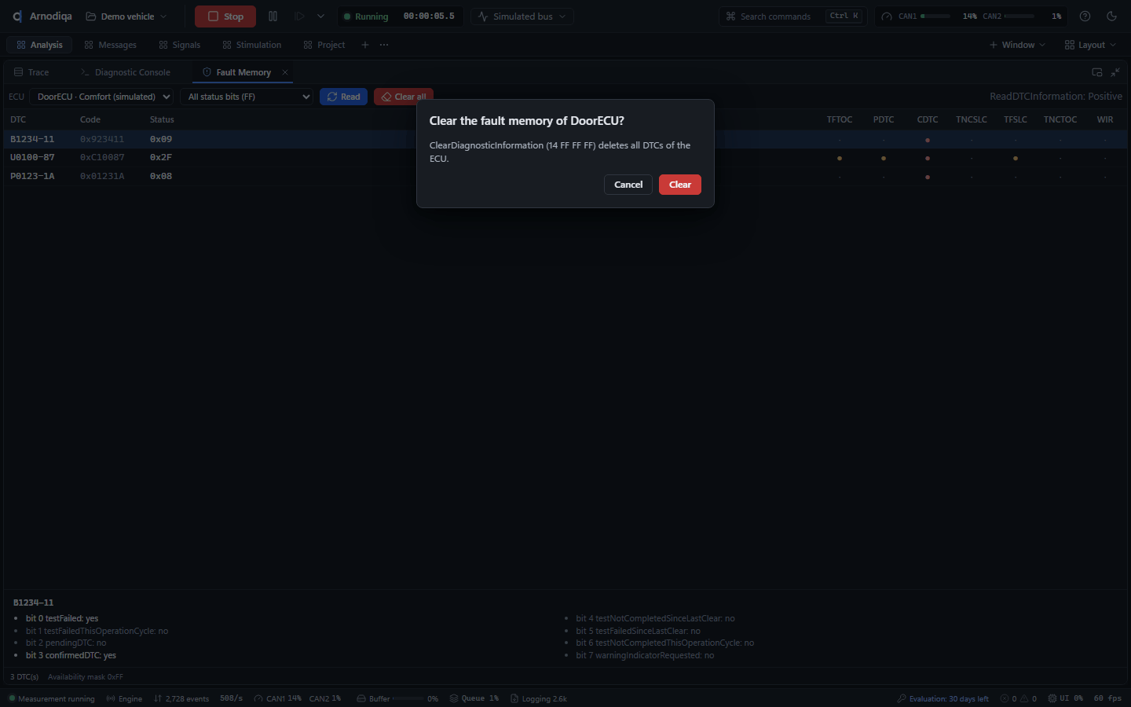The image size is (1131, 707).
Task: Click the Logging 2.6k status icon
Action: click(514, 698)
